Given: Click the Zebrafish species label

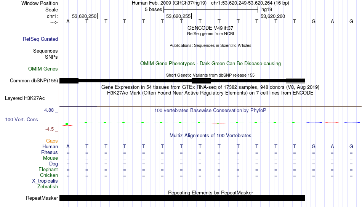Looking at the screenshot, I should [48, 186].
